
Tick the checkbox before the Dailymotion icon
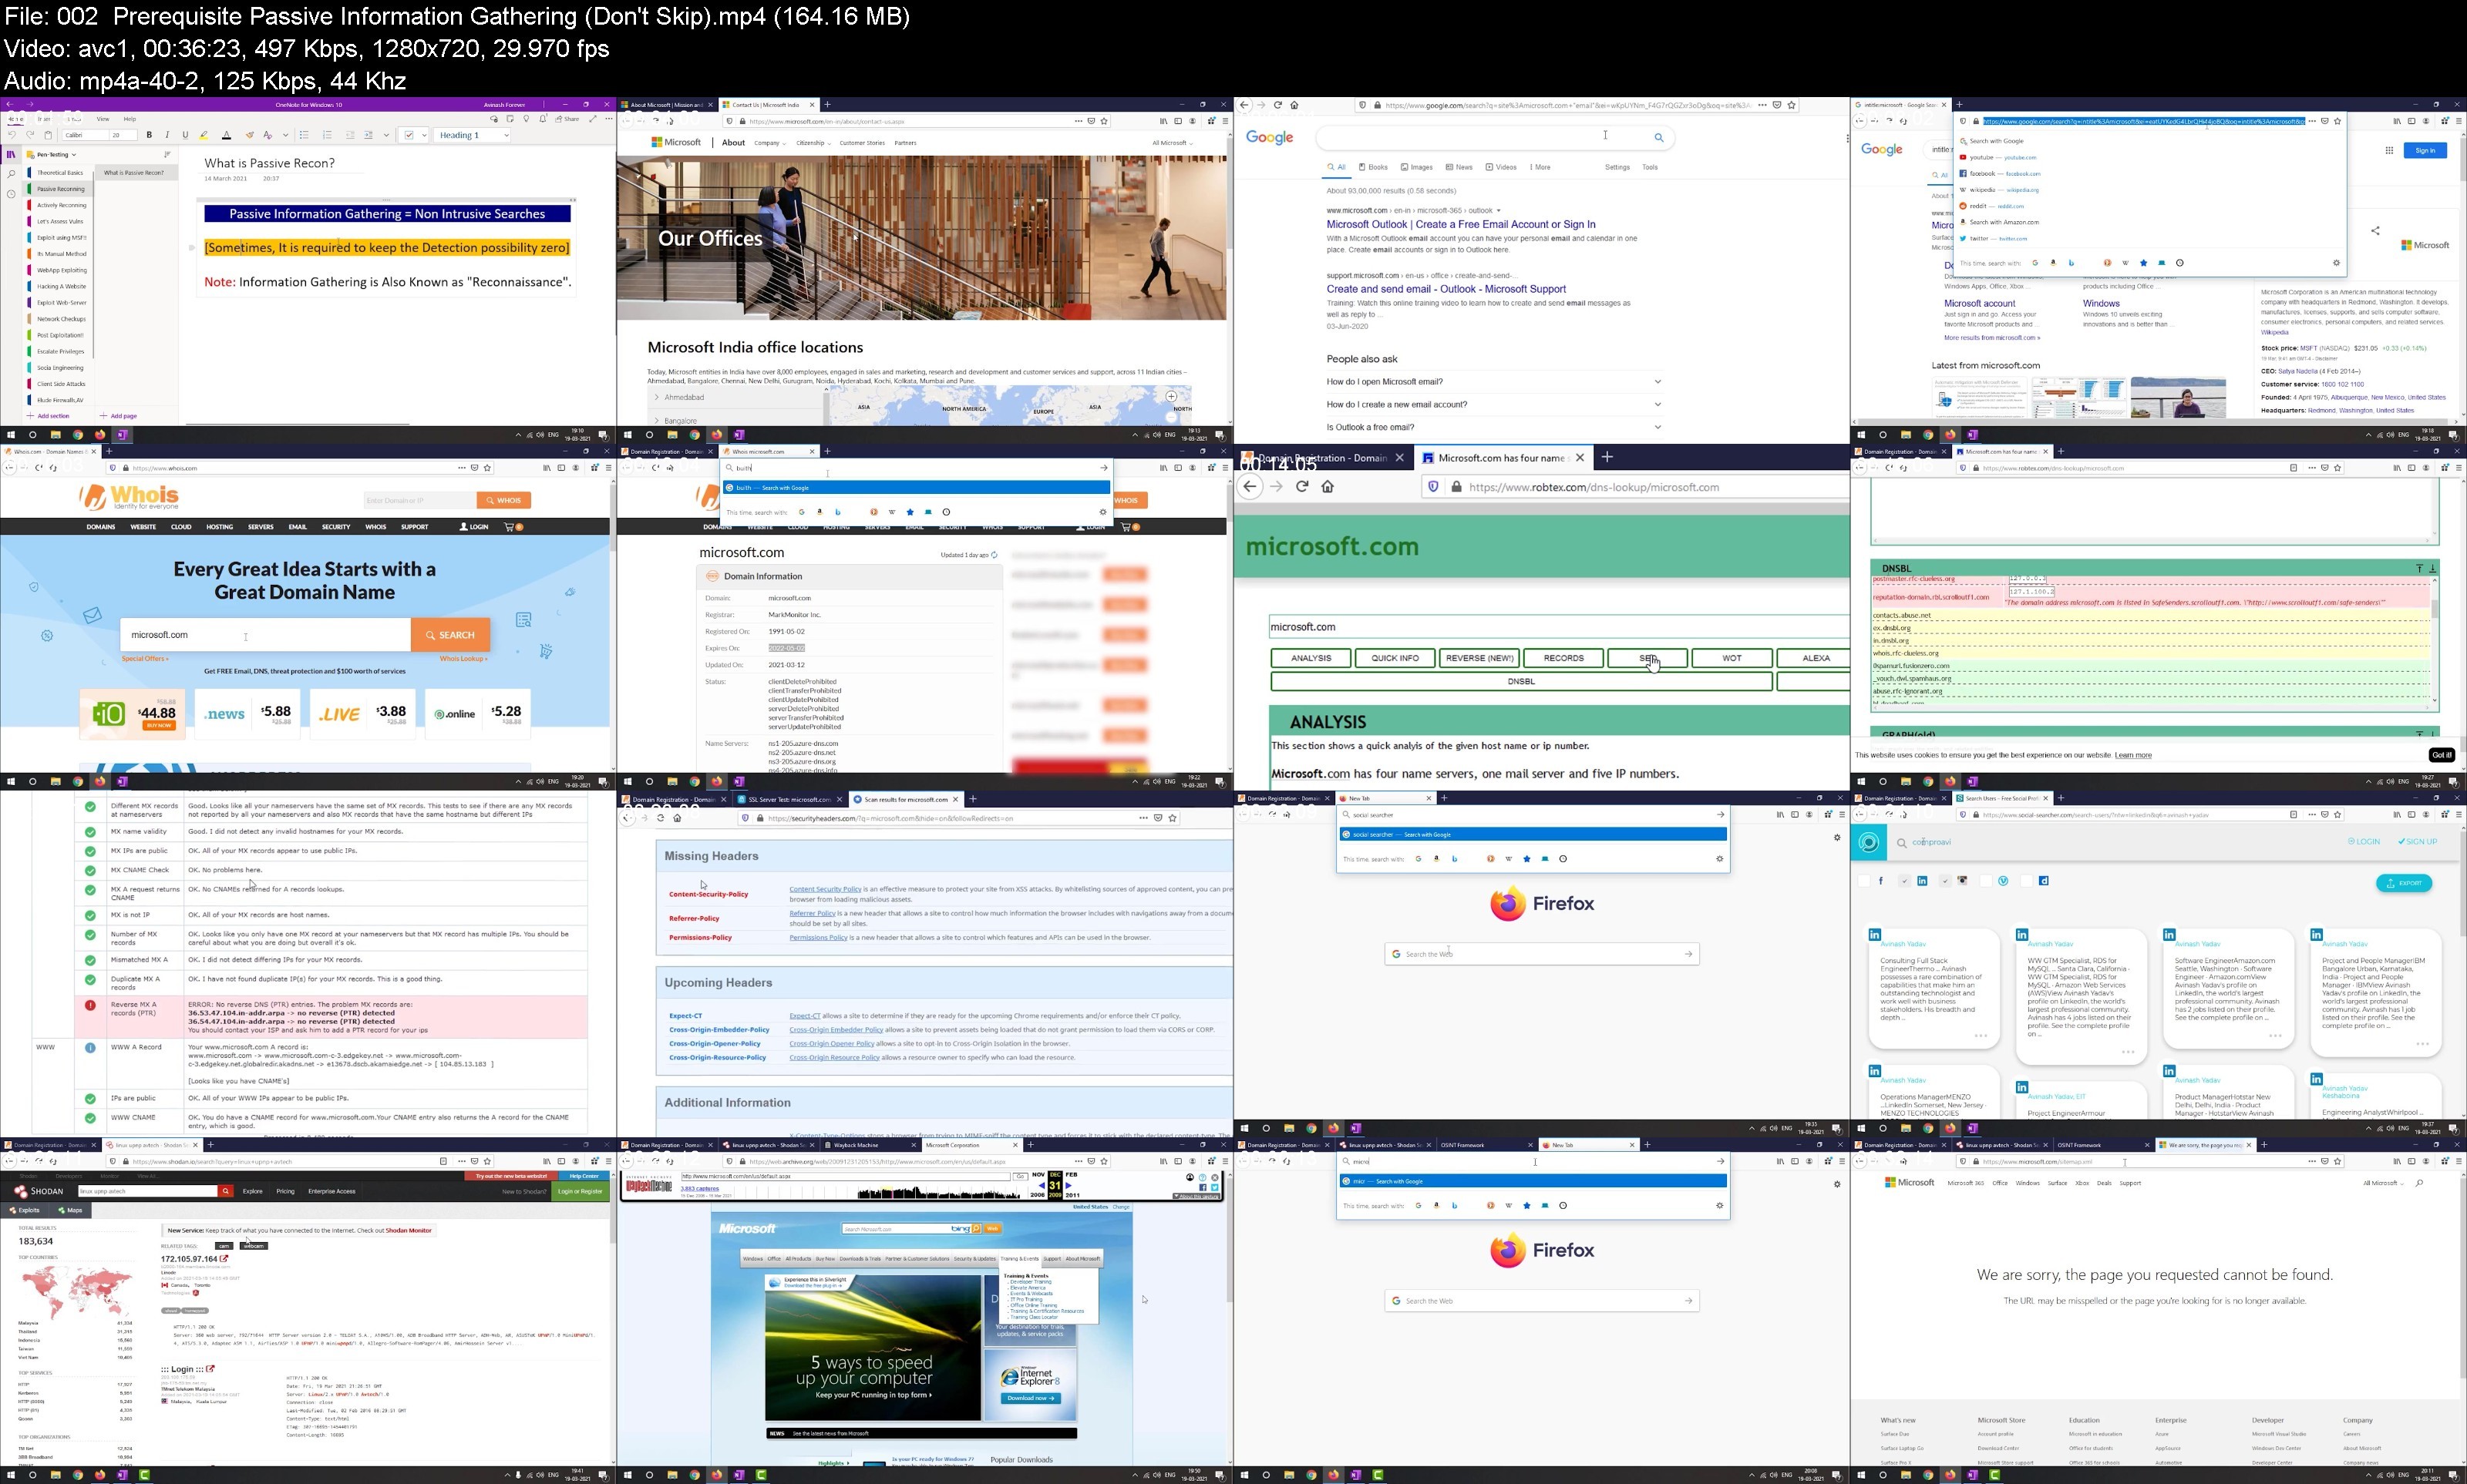click(2027, 881)
